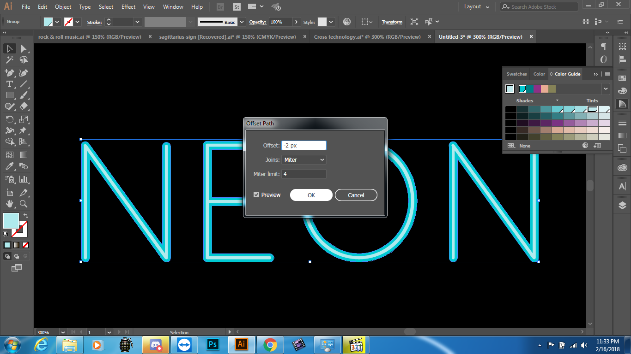This screenshot has width=631, height=354.
Task: Expand the Opacity value dropdown
Action: (296, 22)
